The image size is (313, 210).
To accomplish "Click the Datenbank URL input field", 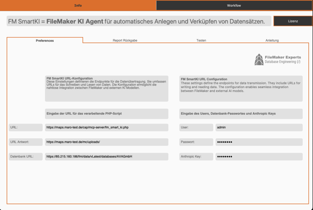I will pyautogui.click(x=106, y=156).
